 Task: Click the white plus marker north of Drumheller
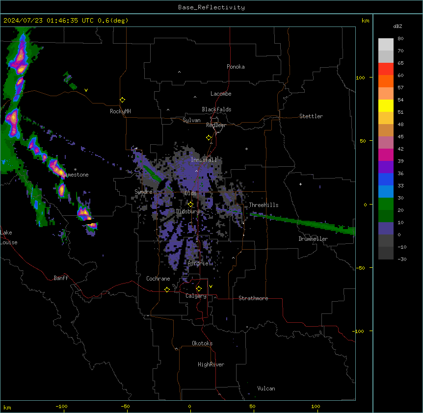tap(300, 184)
